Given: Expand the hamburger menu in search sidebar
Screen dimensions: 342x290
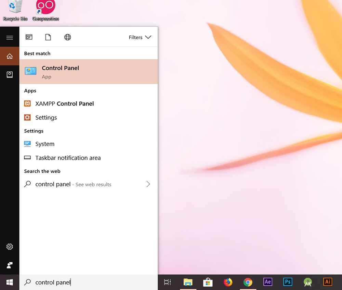Looking at the screenshot, I should click(10, 38).
